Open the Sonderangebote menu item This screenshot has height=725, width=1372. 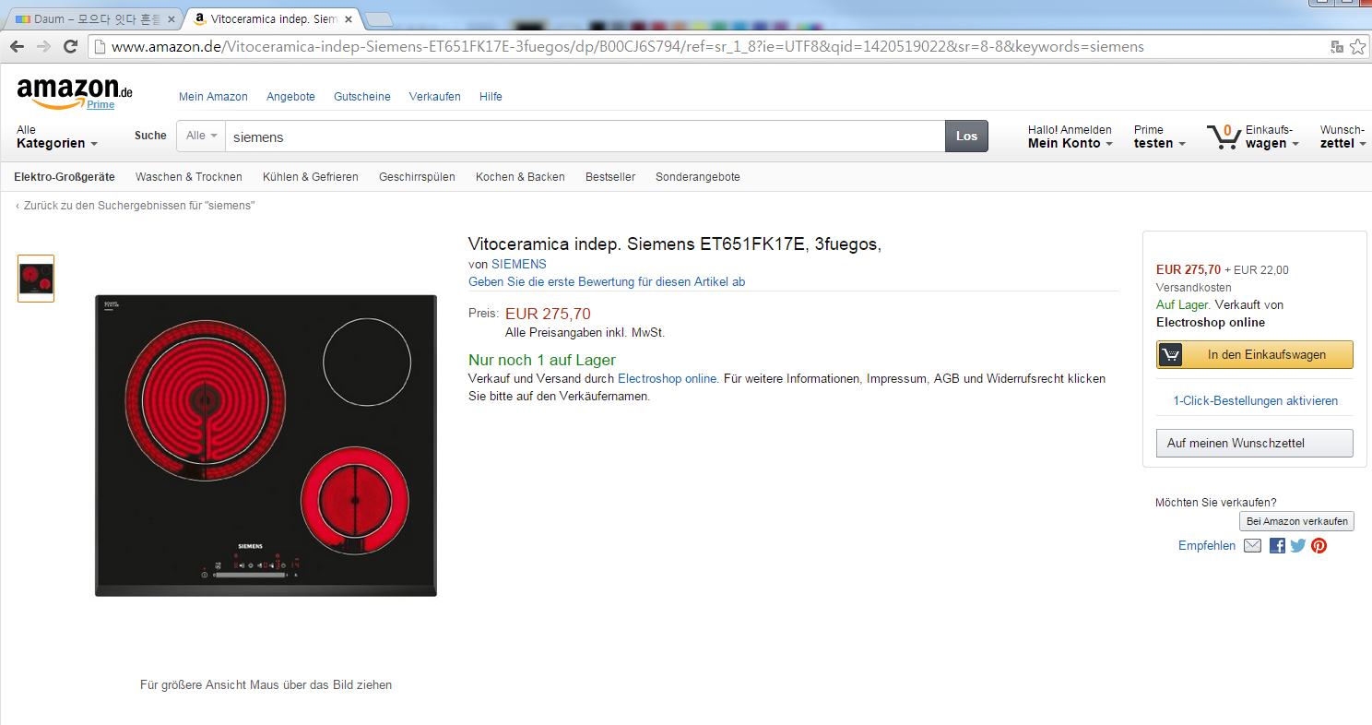[x=698, y=177]
